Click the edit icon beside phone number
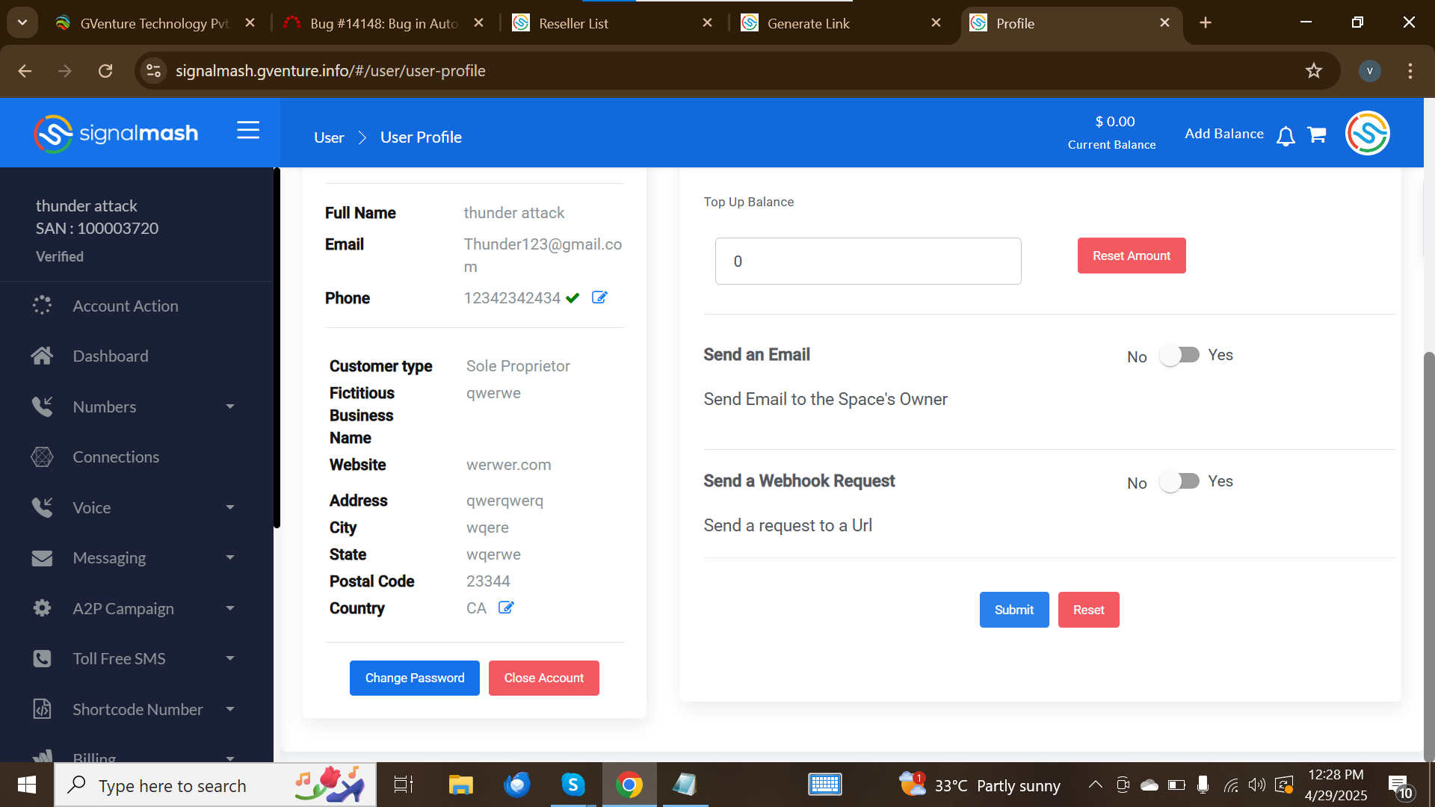The image size is (1435, 807). (599, 297)
